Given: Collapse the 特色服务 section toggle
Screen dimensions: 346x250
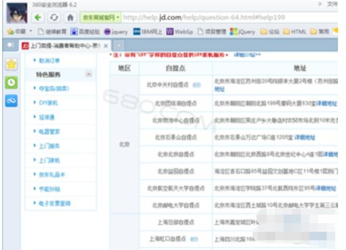Looking at the screenshot, I should click(89, 73).
